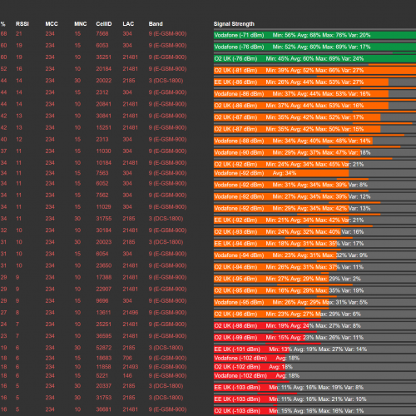This screenshot has height=416, width=416.
Task: Select the O2 UK (-76 dBm) signal bar
Action: (x=314, y=58)
